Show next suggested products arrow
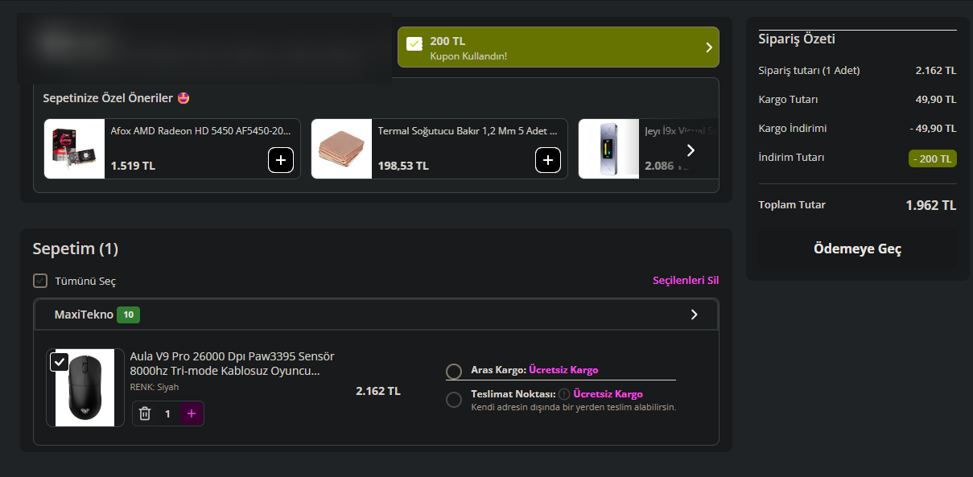973x477 pixels. coord(691,150)
